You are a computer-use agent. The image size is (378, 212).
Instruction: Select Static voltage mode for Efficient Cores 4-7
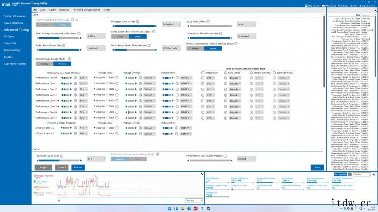click(107, 134)
